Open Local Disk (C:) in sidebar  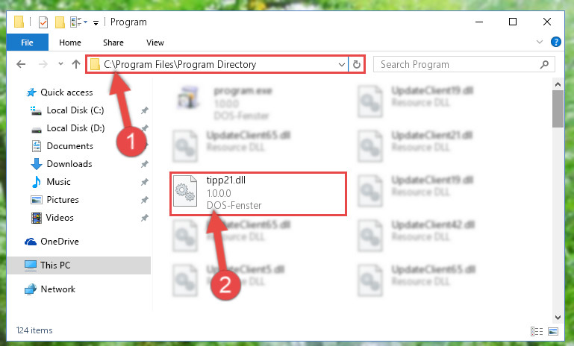(75, 110)
